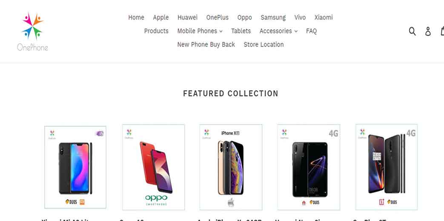Image resolution: width=444 pixels, height=221 pixels.
Task: View the OnePlus 6T product image
Action: 387,167
